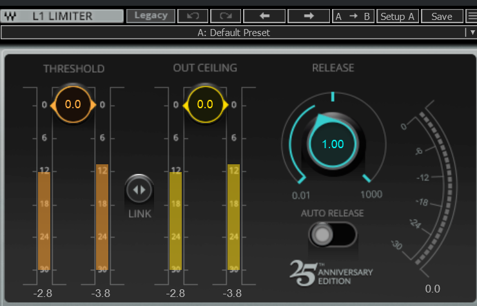
Task: Click the OUT CEILING label
Action: 205,68
